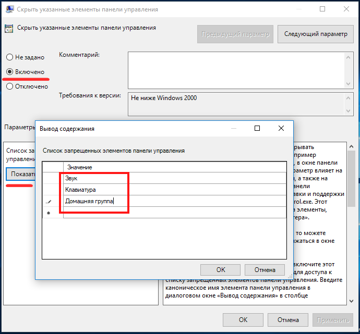
Task: Click the "Предыдущий параметр" button
Action: [235, 34]
